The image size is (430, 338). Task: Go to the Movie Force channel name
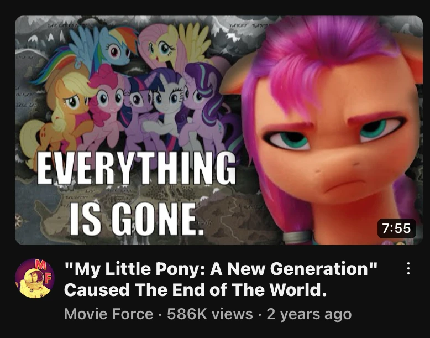click(x=108, y=314)
